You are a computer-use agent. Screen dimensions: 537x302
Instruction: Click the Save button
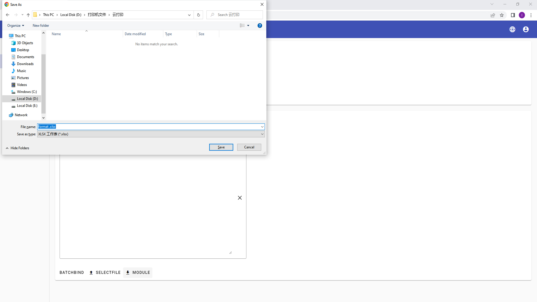click(221, 147)
